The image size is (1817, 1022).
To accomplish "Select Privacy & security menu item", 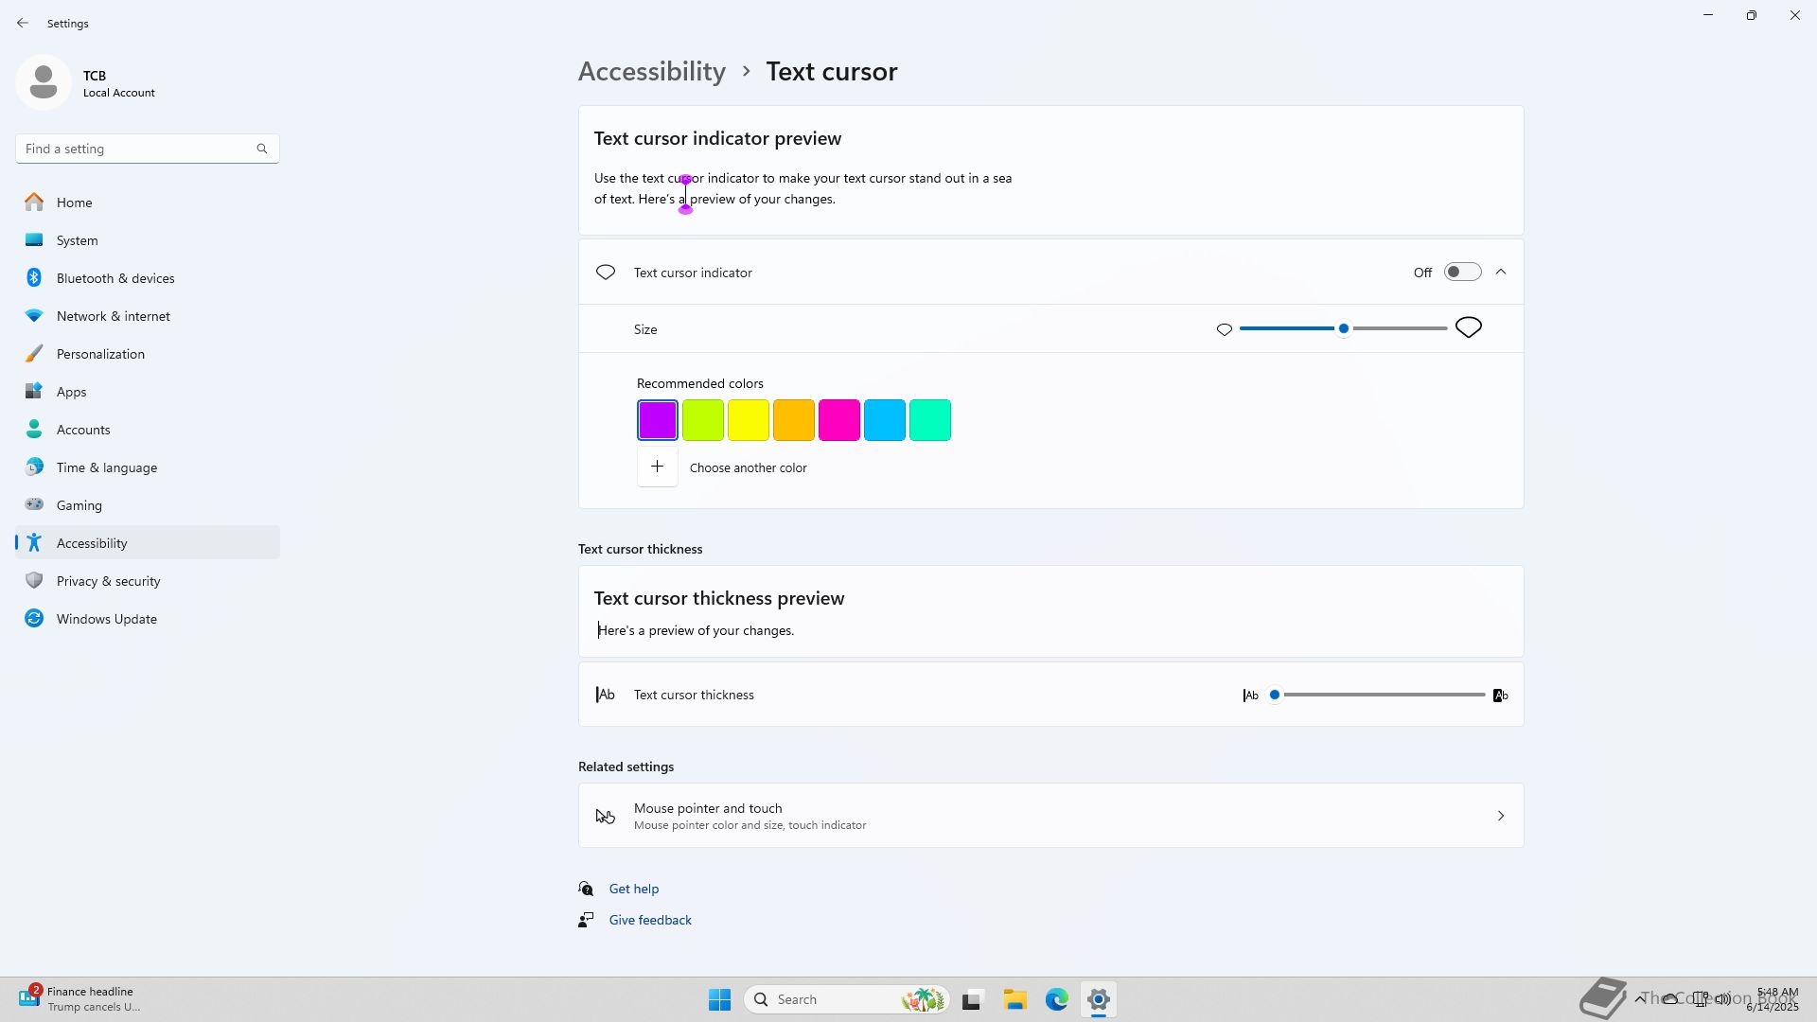I will tap(108, 581).
